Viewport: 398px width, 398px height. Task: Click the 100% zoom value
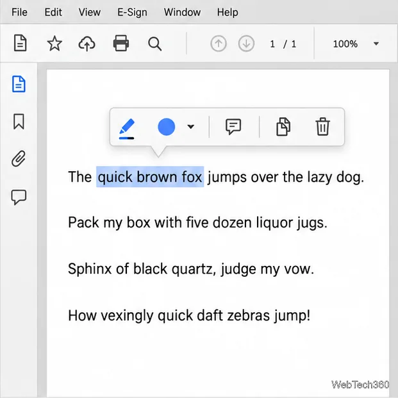345,44
